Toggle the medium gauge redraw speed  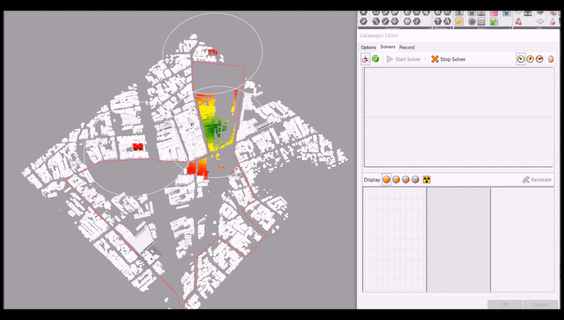[x=530, y=59]
